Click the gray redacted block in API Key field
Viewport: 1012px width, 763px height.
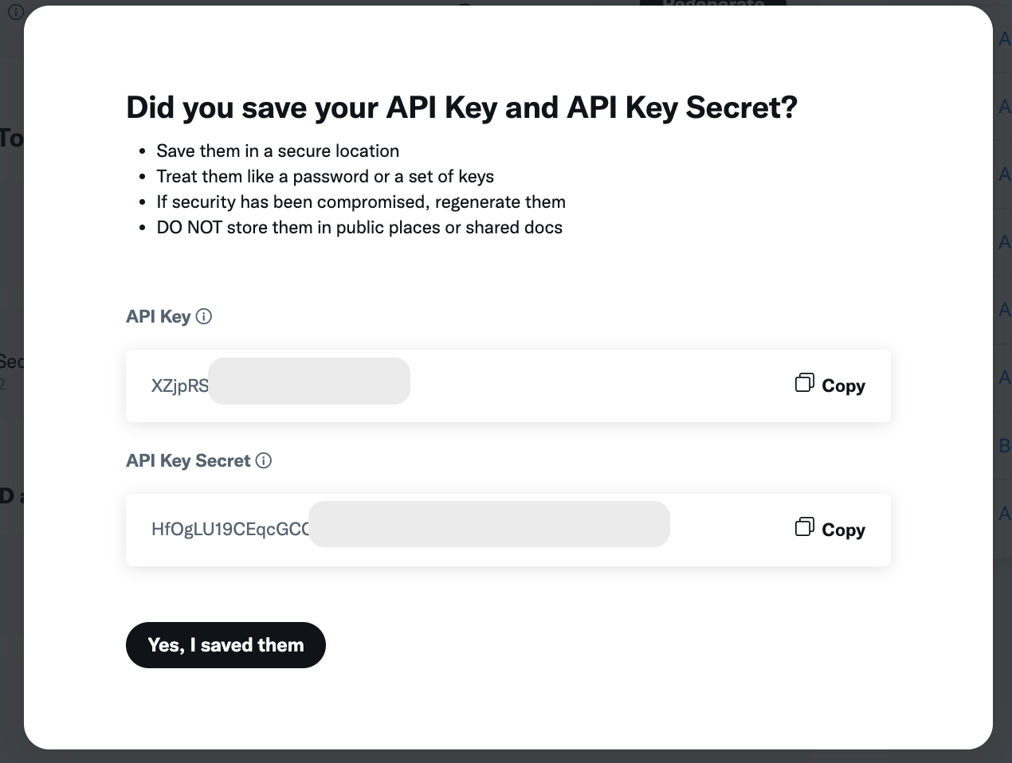point(309,381)
